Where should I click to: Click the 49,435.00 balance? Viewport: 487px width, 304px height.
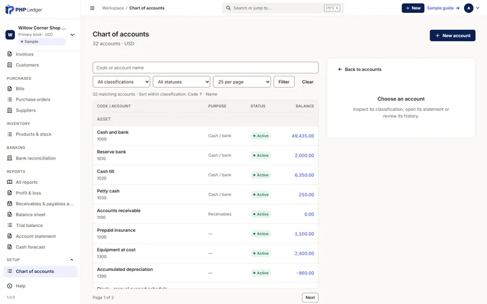pos(303,136)
